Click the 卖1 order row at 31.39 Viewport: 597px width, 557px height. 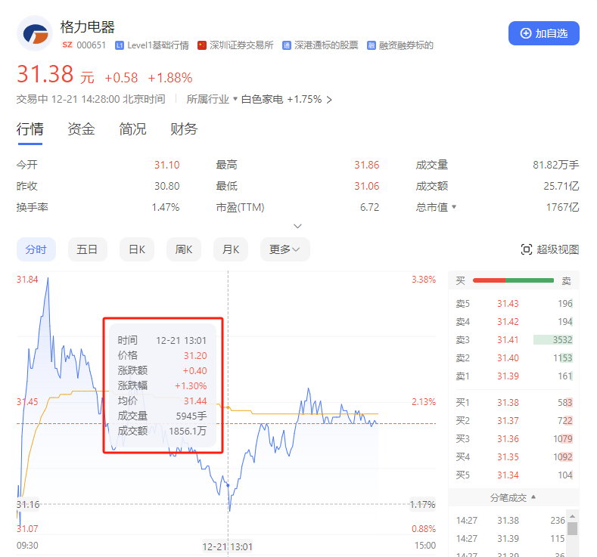[514, 376]
